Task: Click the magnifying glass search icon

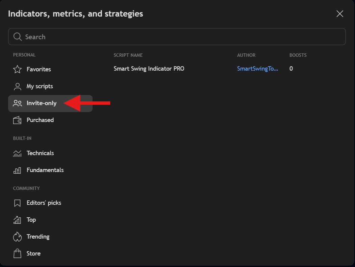Action: [18, 37]
